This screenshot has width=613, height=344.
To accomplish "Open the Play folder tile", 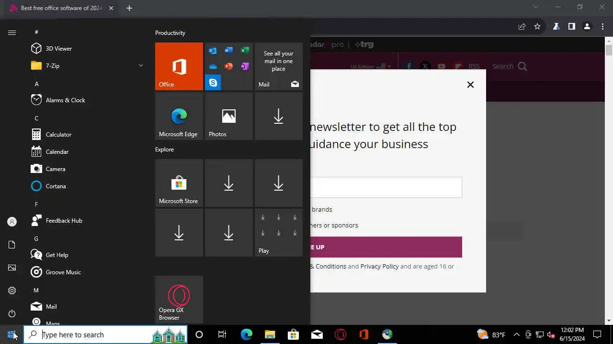I will 279,233.
